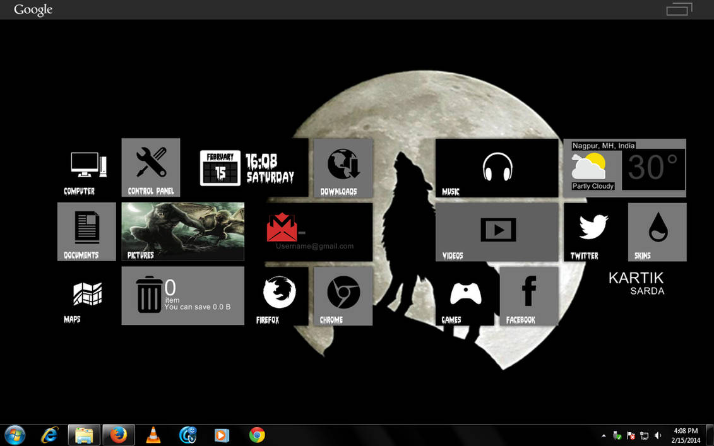Open the Documents tile
This screenshot has height=446, width=714.
click(x=86, y=232)
